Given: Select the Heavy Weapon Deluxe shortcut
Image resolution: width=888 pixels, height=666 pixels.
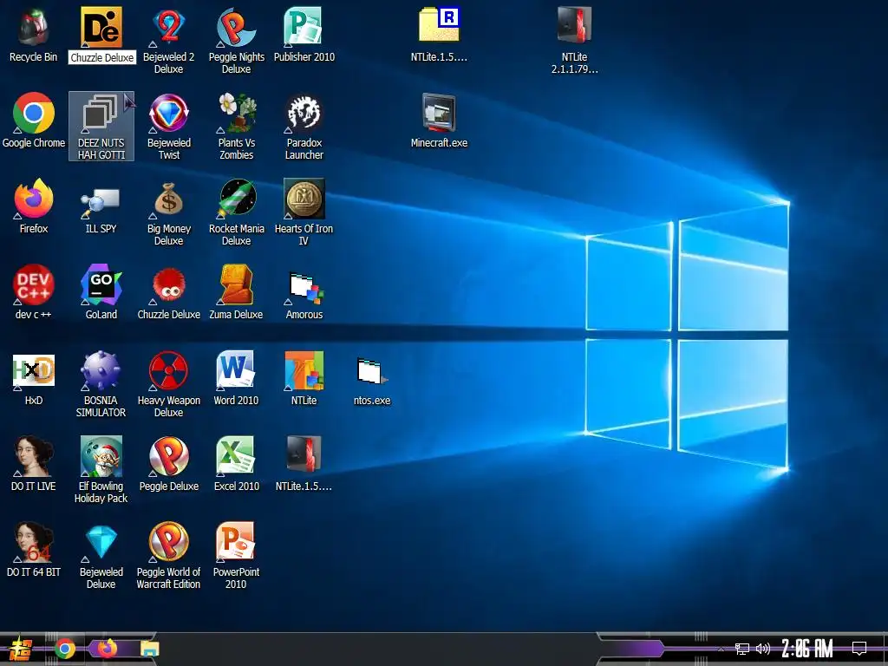Looking at the screenshot, I should point(169,383).
